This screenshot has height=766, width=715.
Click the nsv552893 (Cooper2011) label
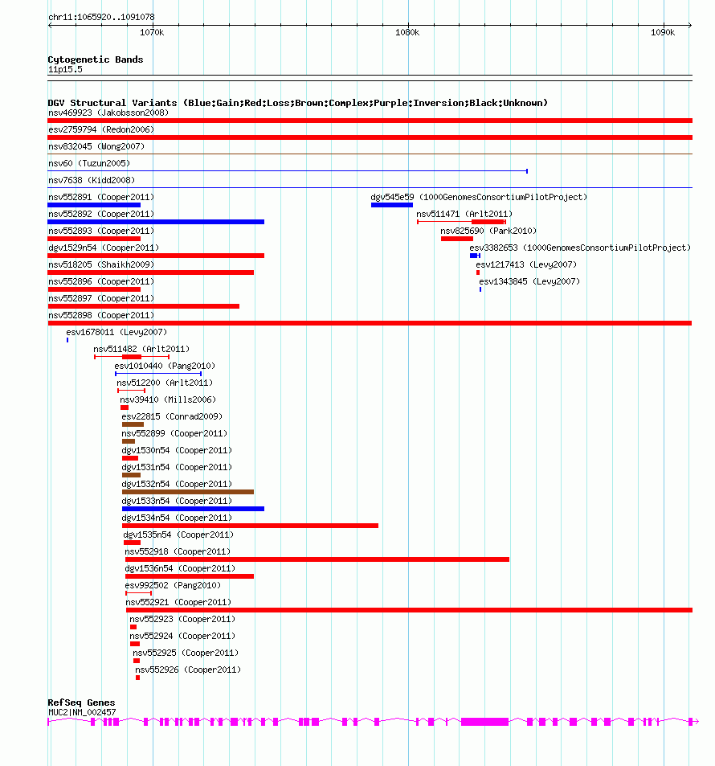tap(101, 231)
